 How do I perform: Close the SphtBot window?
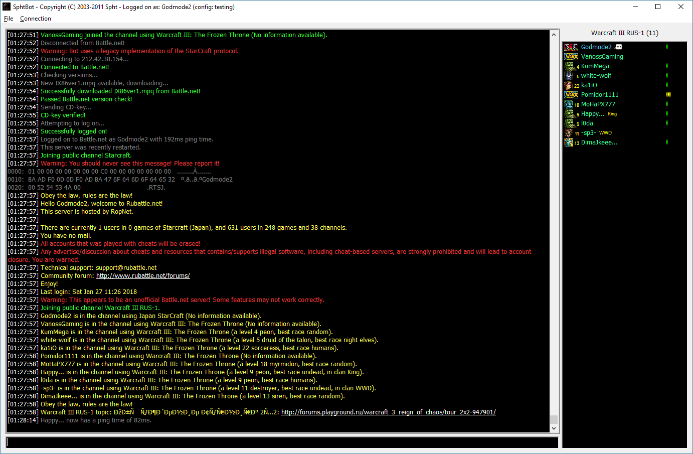[x=681, y=7]
